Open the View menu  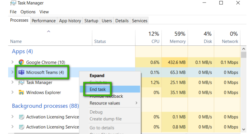tap(44, 12)
